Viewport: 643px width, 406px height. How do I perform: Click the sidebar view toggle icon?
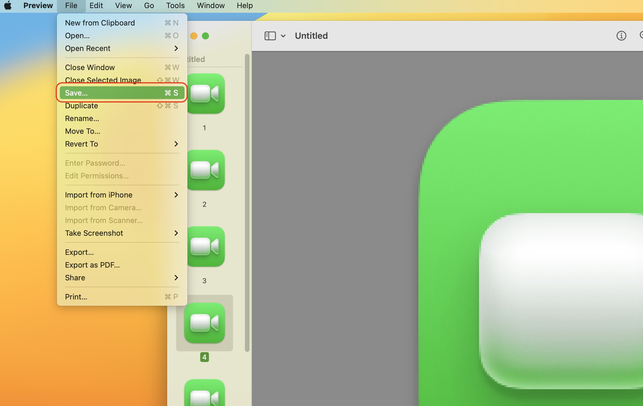270,36
